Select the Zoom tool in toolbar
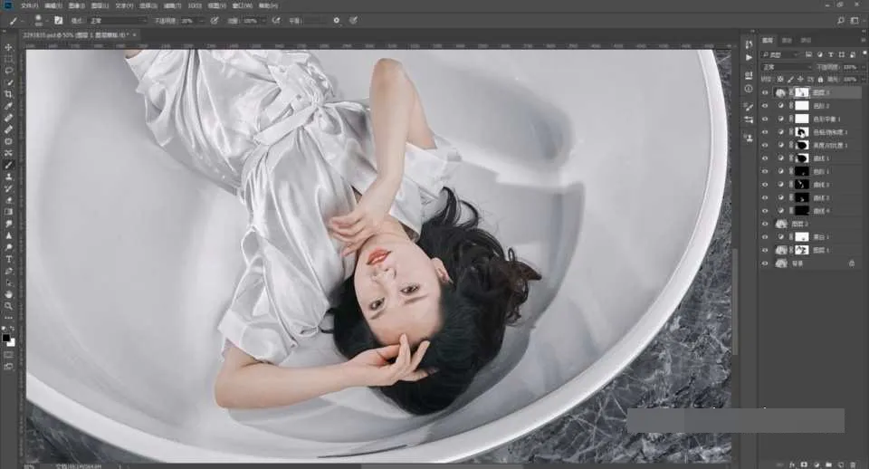 [8, 306]
